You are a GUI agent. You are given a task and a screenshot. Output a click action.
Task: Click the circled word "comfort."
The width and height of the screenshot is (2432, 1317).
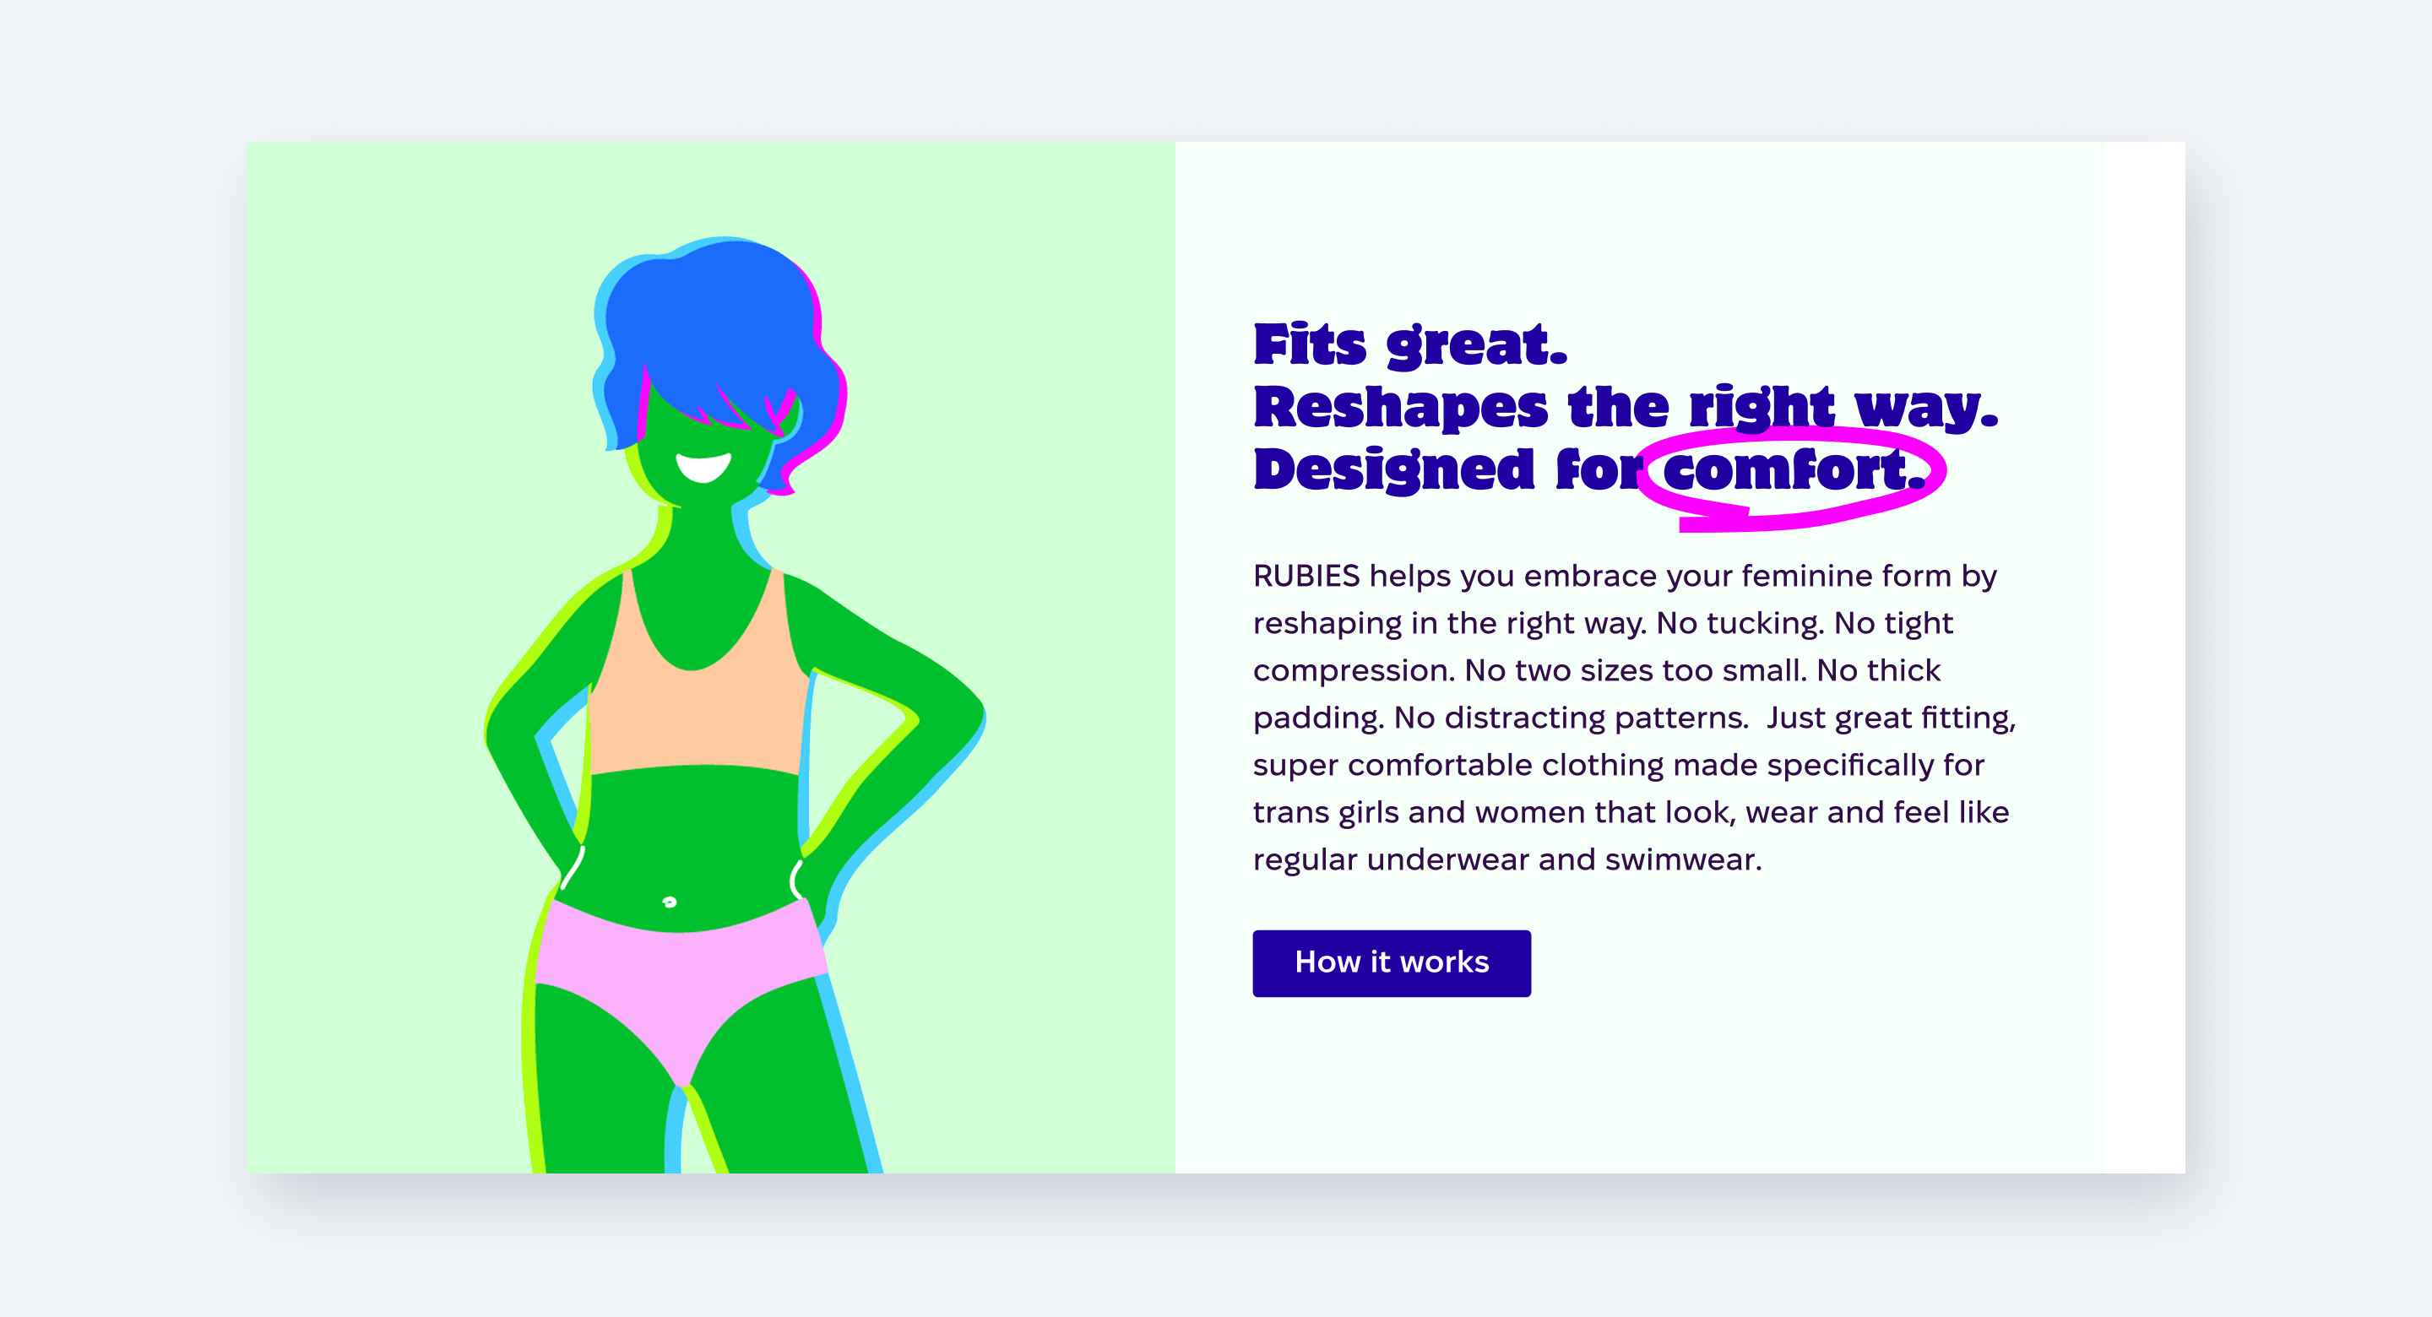(1793, 470)
